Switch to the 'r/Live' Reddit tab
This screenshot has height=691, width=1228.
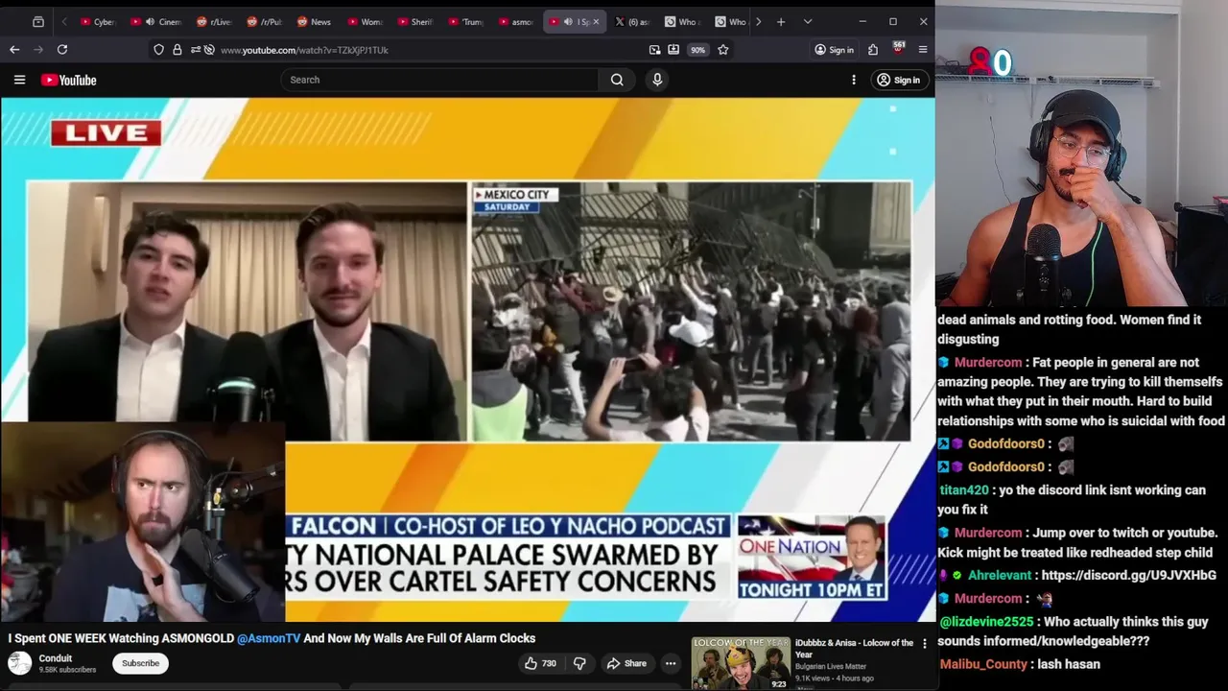click(x=214, y=21)
